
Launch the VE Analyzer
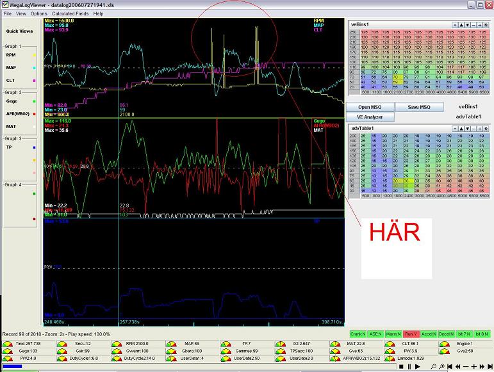pos(370,117)
